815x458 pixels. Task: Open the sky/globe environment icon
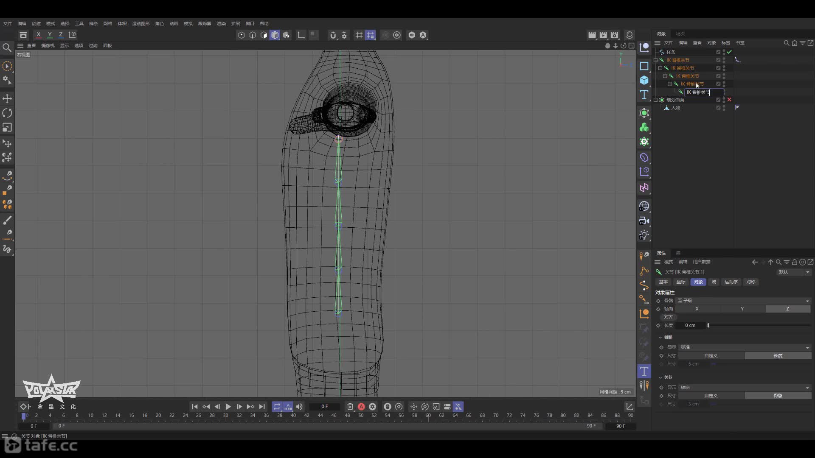[644, 206]
